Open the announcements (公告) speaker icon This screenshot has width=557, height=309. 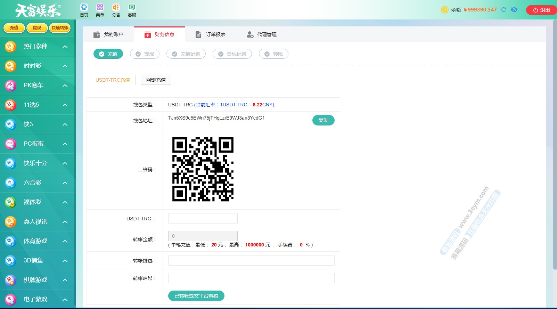pyautogui.click(x=116, y=7)
